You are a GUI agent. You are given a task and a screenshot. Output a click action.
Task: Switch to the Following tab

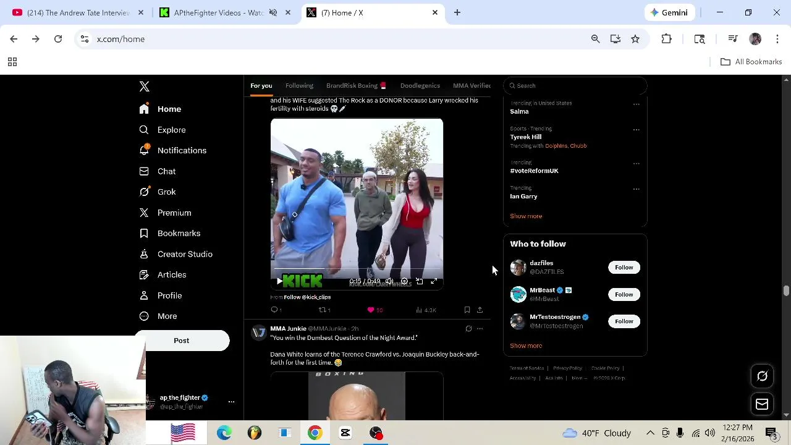(299, 86)
